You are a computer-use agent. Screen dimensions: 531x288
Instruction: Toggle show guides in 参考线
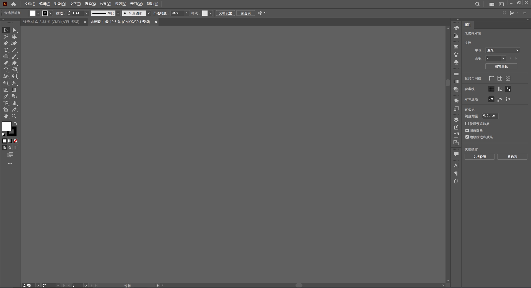coord(491,89)
